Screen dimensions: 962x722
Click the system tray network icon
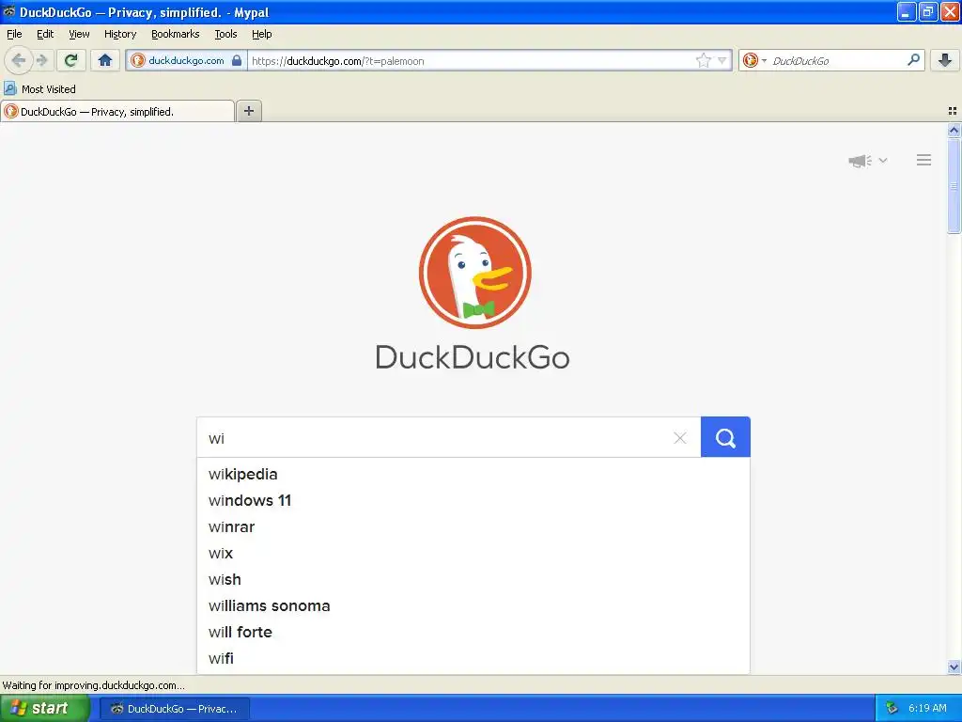[x=892, y=709]
